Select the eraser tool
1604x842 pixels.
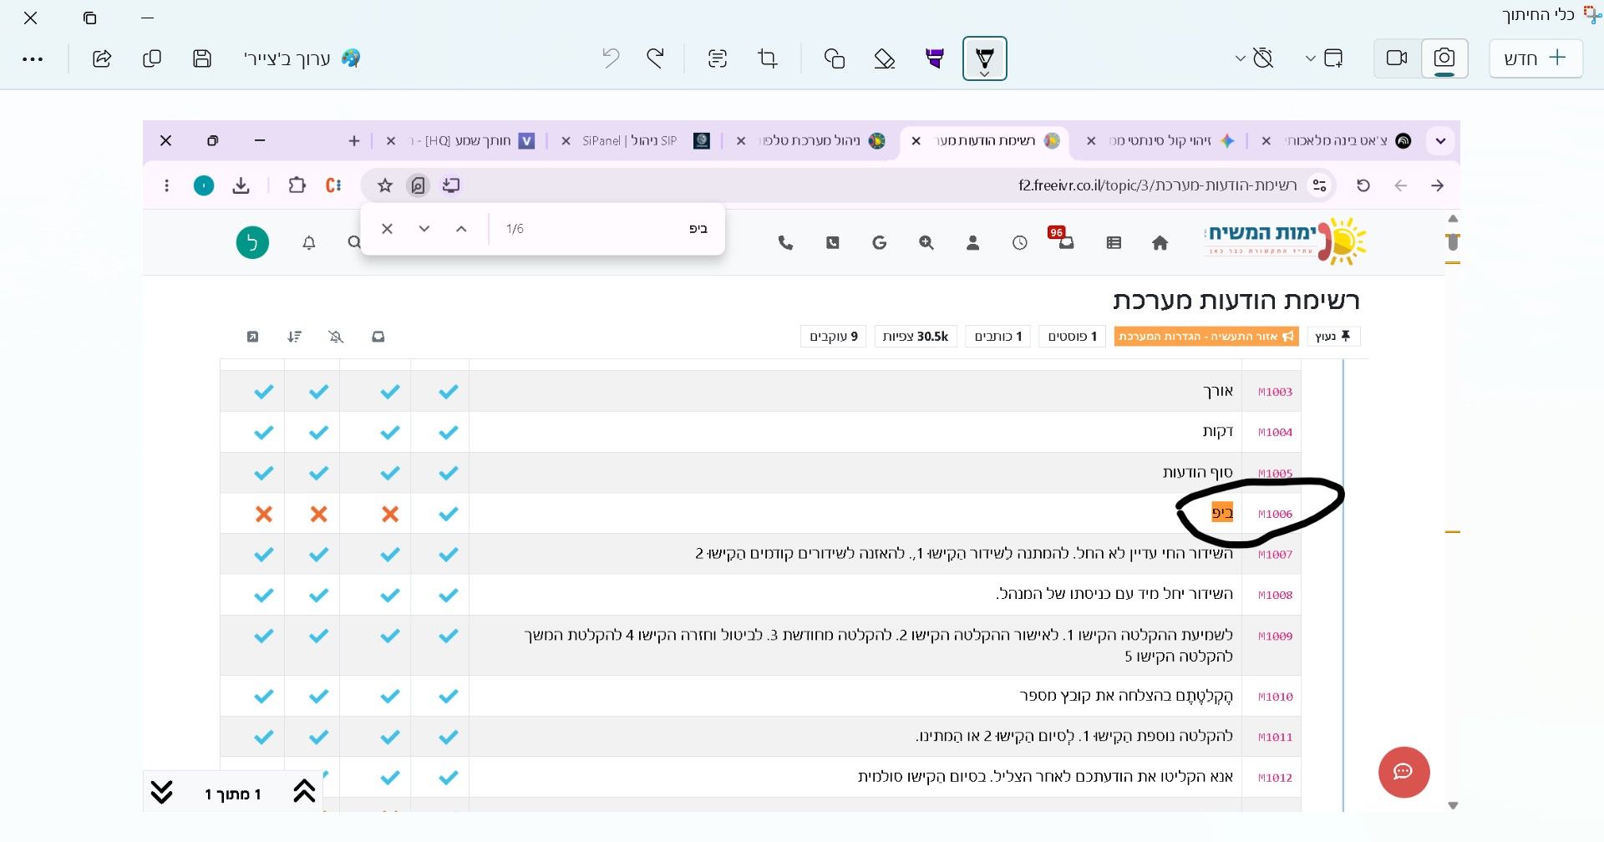(x=885, y=58)
